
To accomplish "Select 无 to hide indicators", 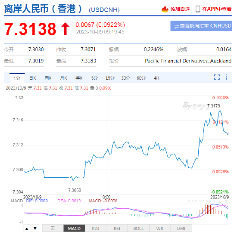I will coord(53,229).
